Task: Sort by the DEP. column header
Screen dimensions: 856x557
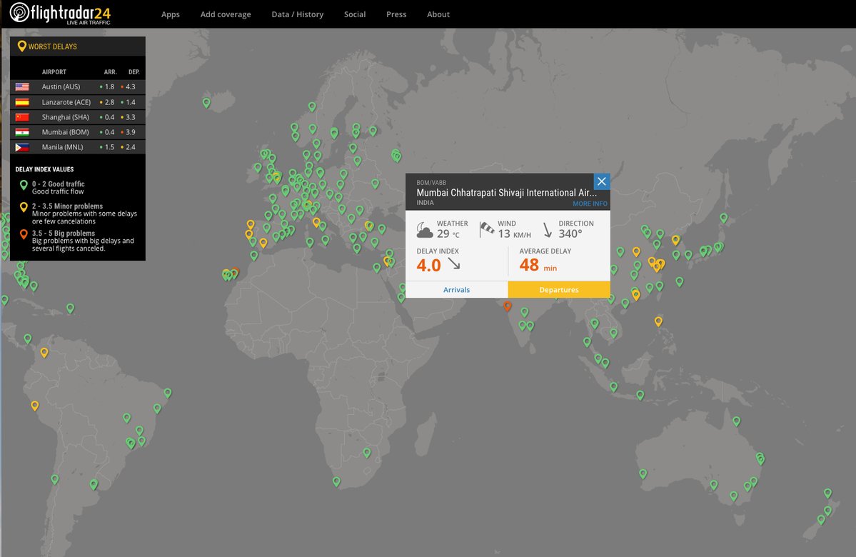Action: [134, 72]
